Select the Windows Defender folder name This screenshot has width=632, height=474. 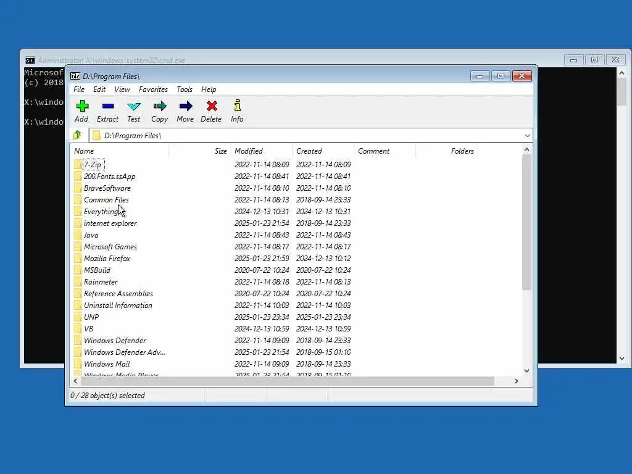tap(115, 340)
